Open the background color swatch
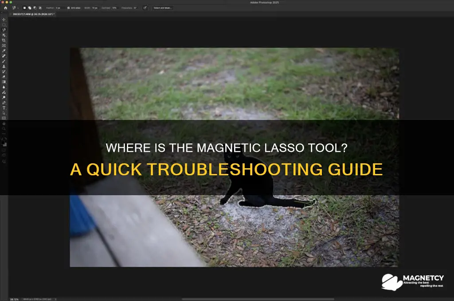The width and height of the screenshot is (454, 301). pos(5,144)
